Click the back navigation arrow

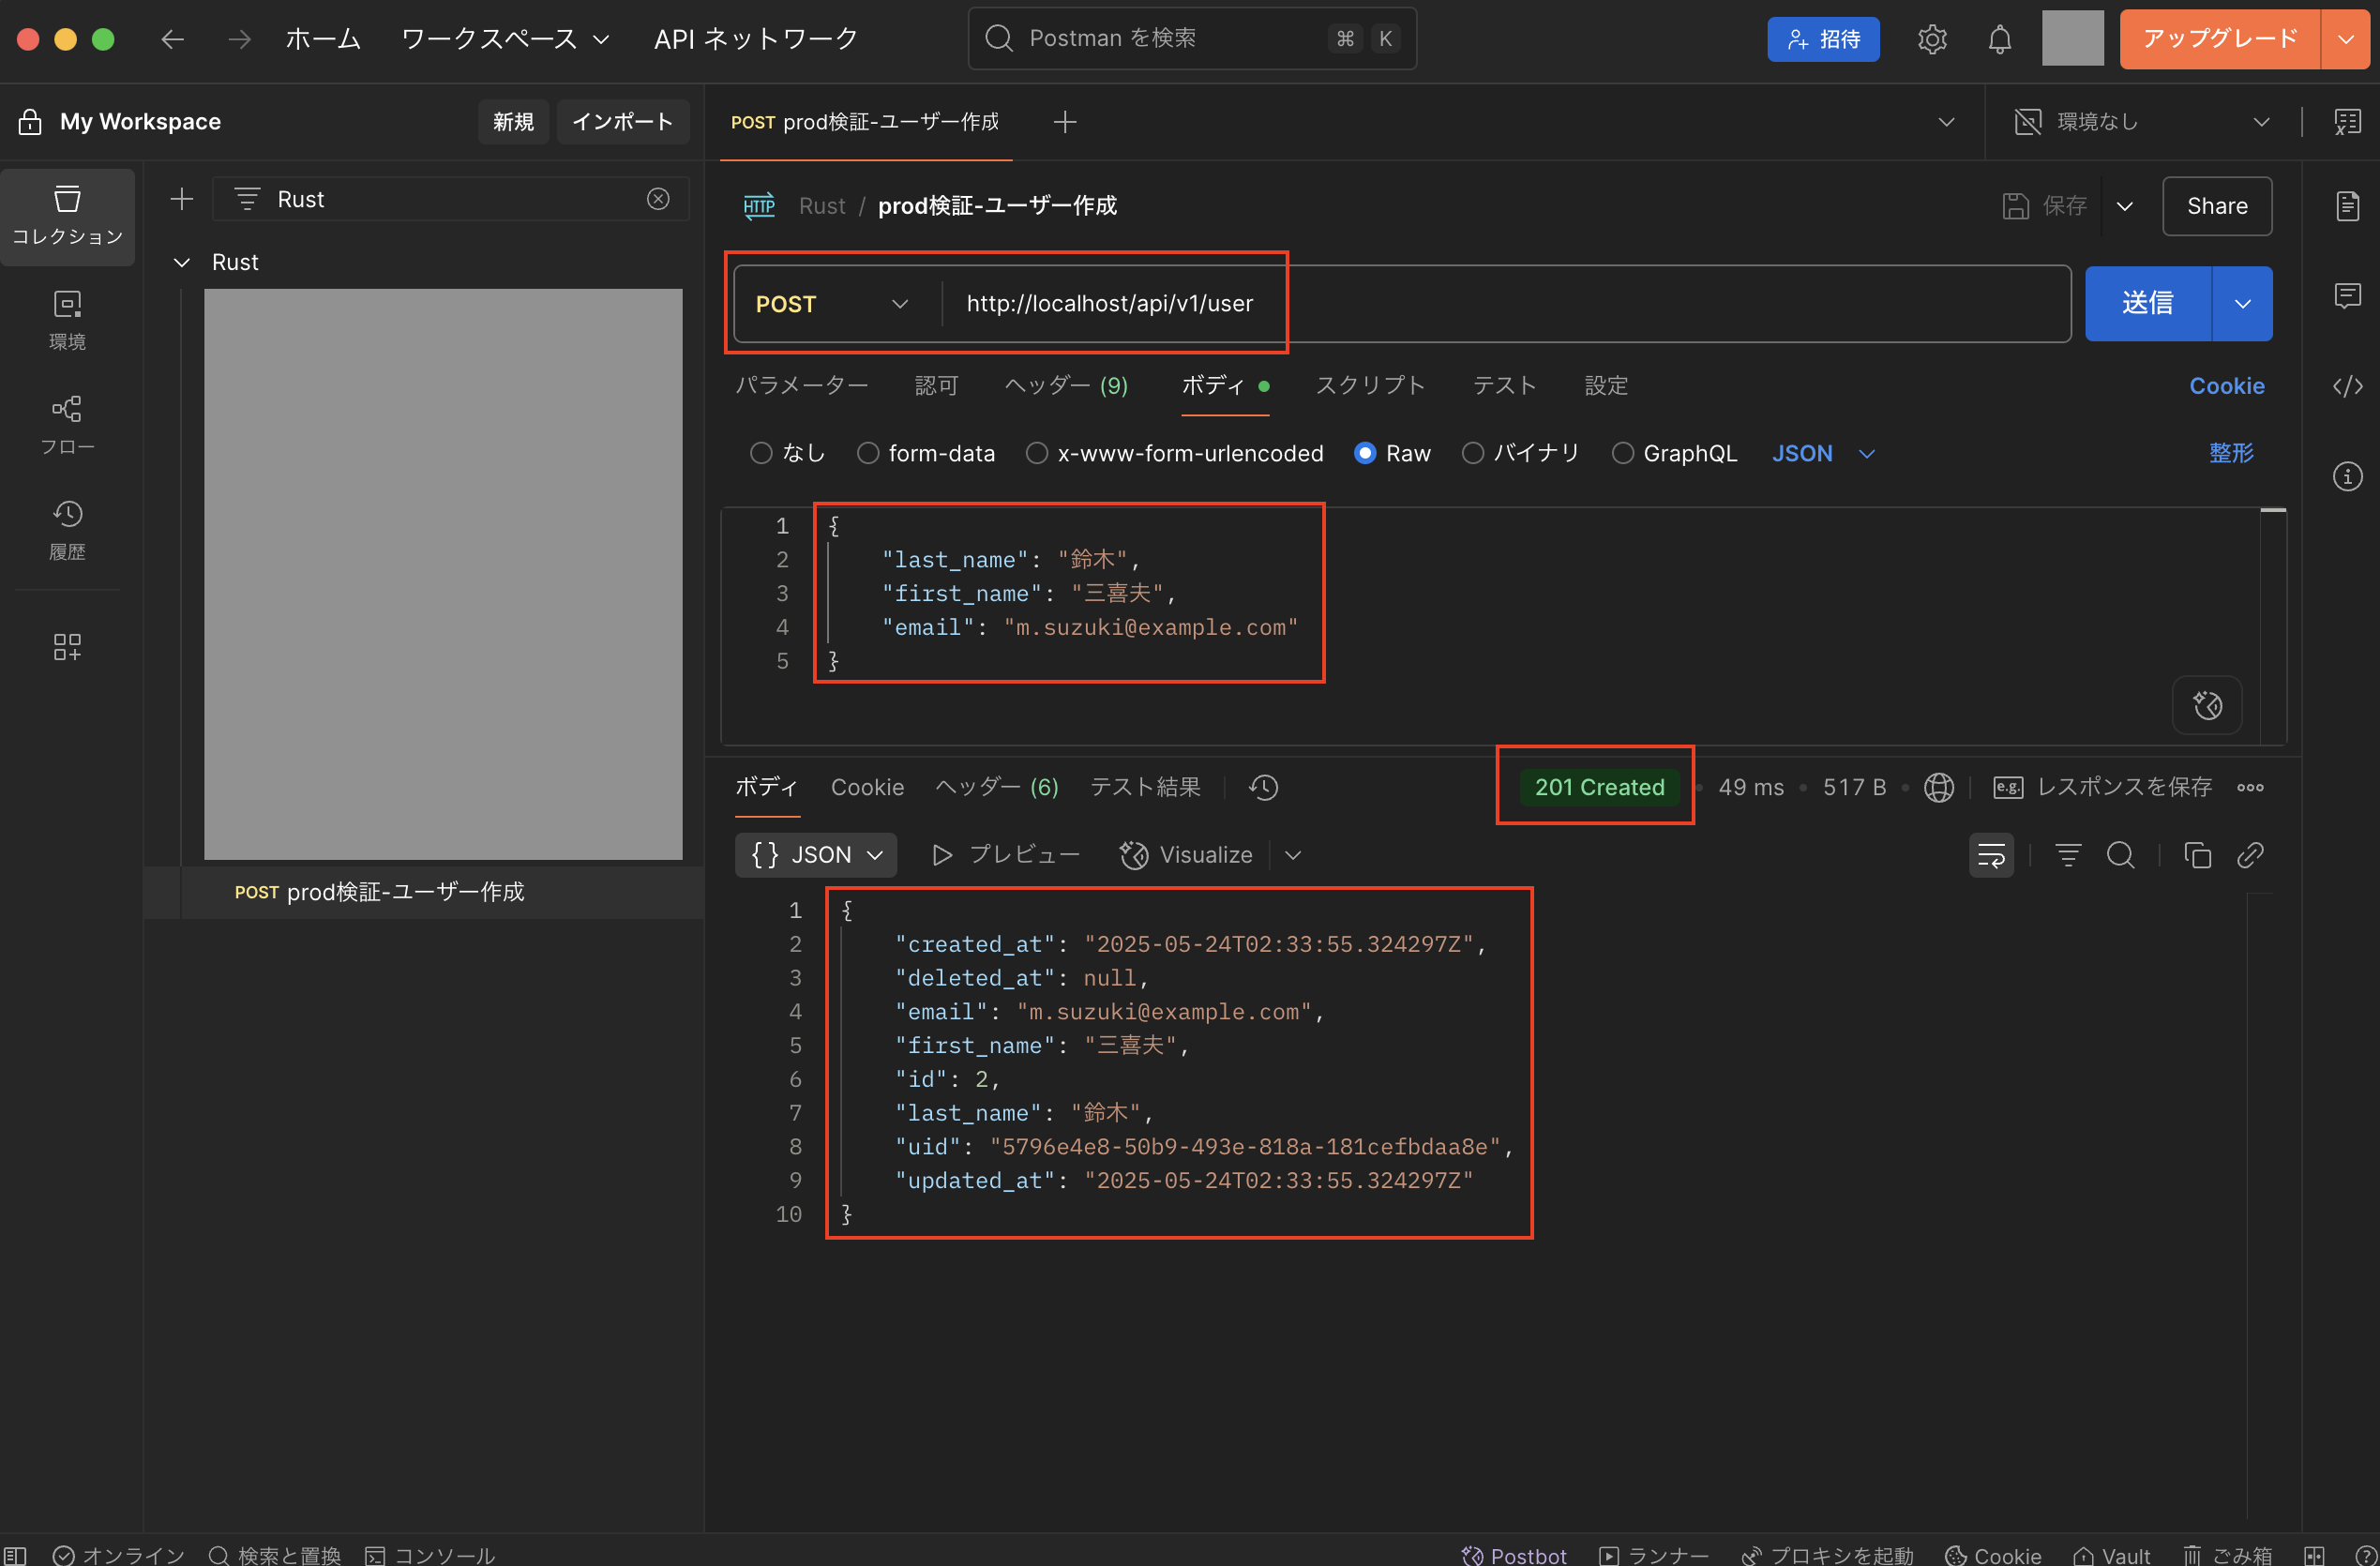[x=173, y=39]
